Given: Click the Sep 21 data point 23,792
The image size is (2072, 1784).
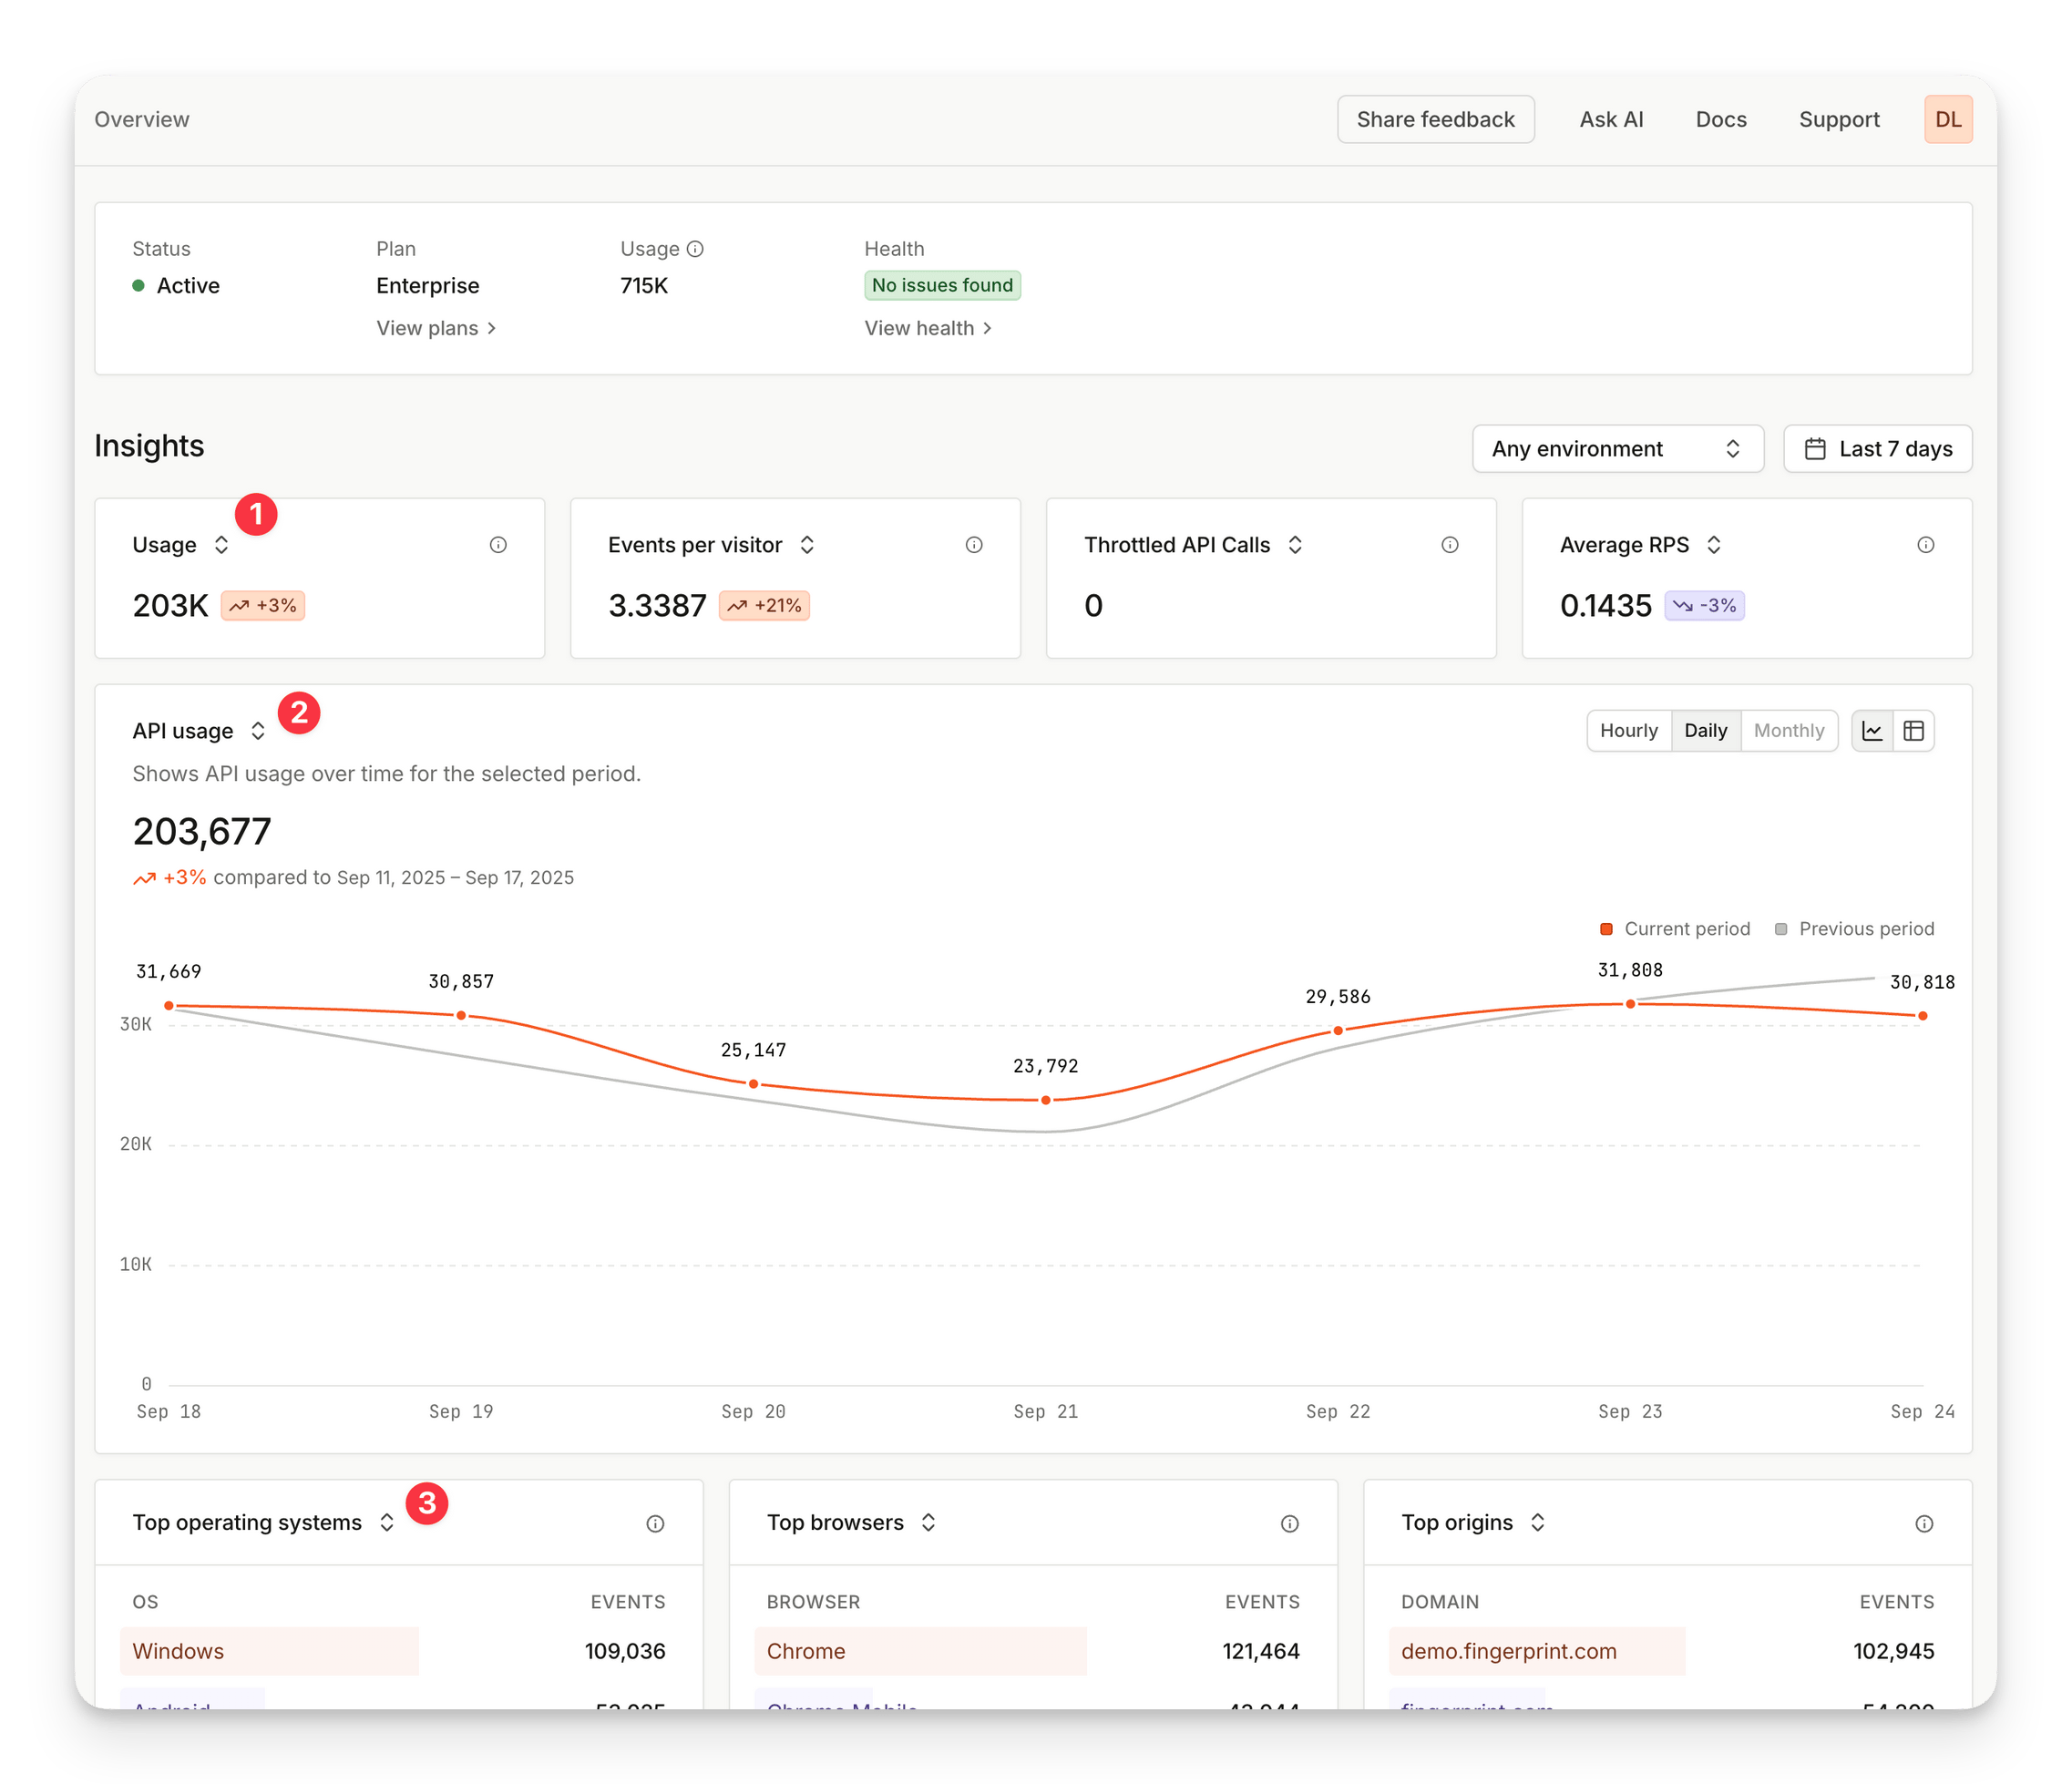Looking at the screenshot, I should click(x=1046, y=1100).
